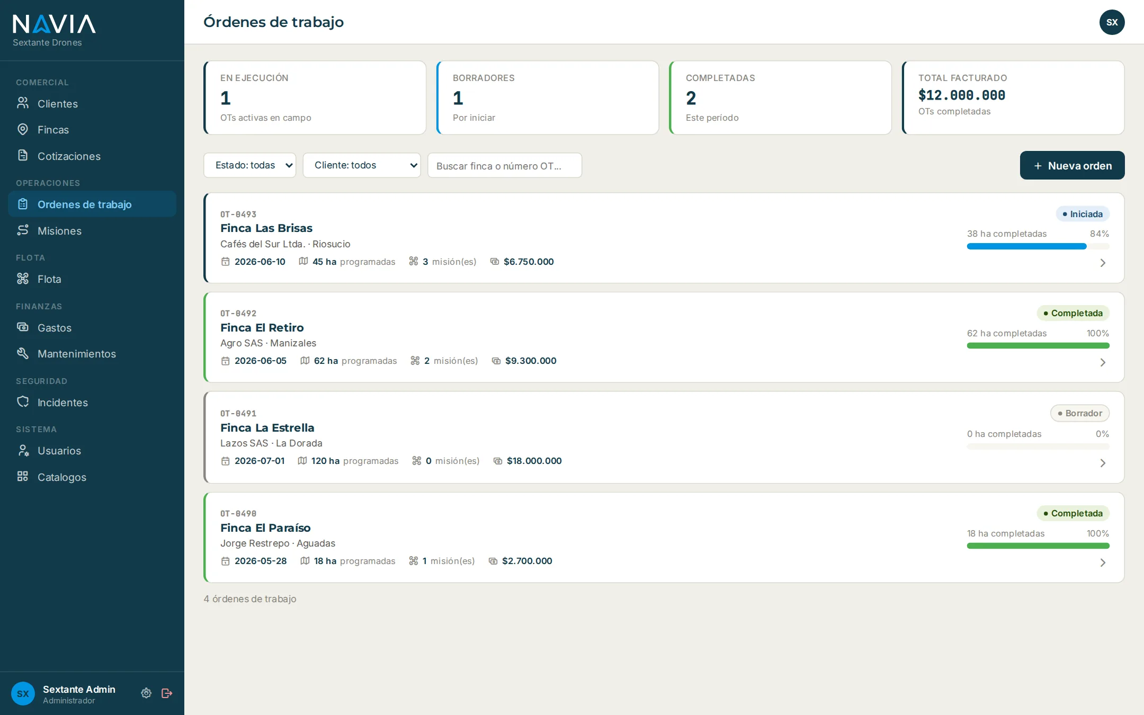Click the Catalogos grid icon
The width and height of the screenshot is (1144, 715).
23,477
